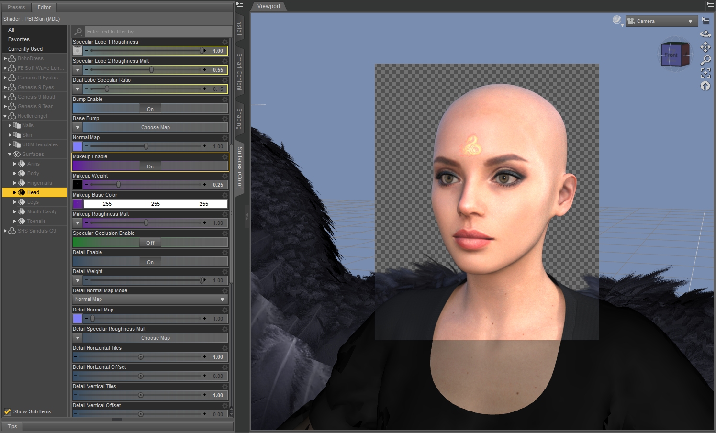Expand the BohoDress tree node
This screenshot has height=433, width=716.
[x=5, y=58]
